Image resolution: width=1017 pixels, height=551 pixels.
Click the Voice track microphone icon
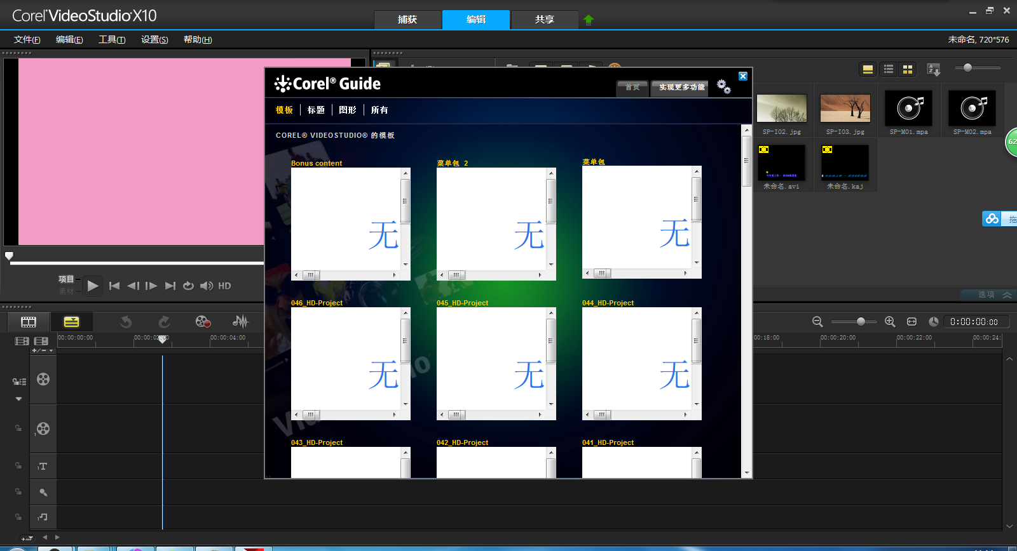tap(43, 492)
